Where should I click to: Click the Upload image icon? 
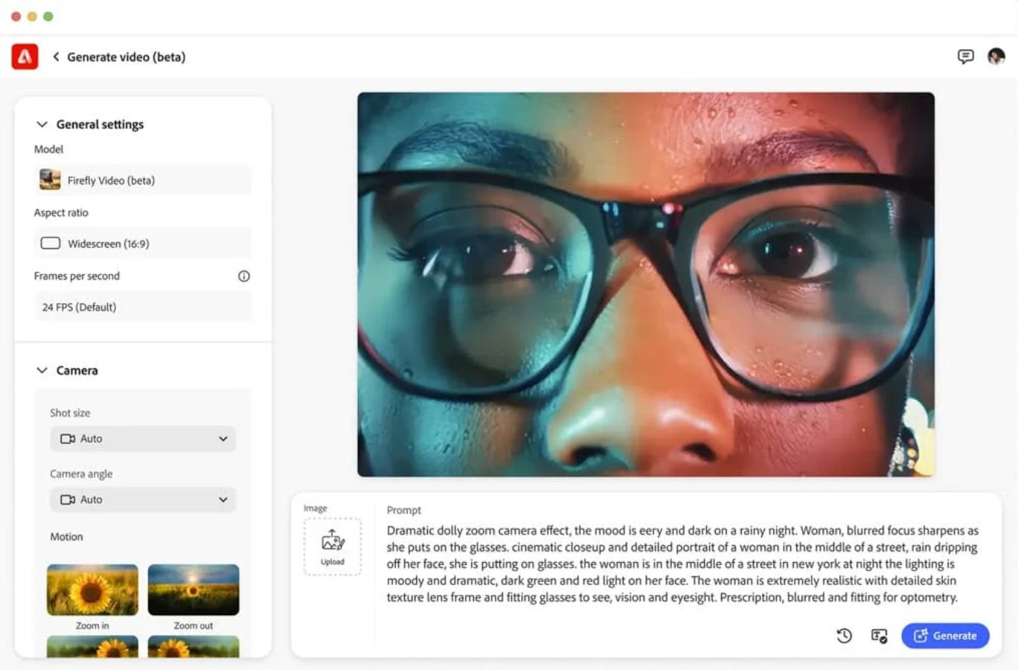pyautogui.click(x=333, y=541)
